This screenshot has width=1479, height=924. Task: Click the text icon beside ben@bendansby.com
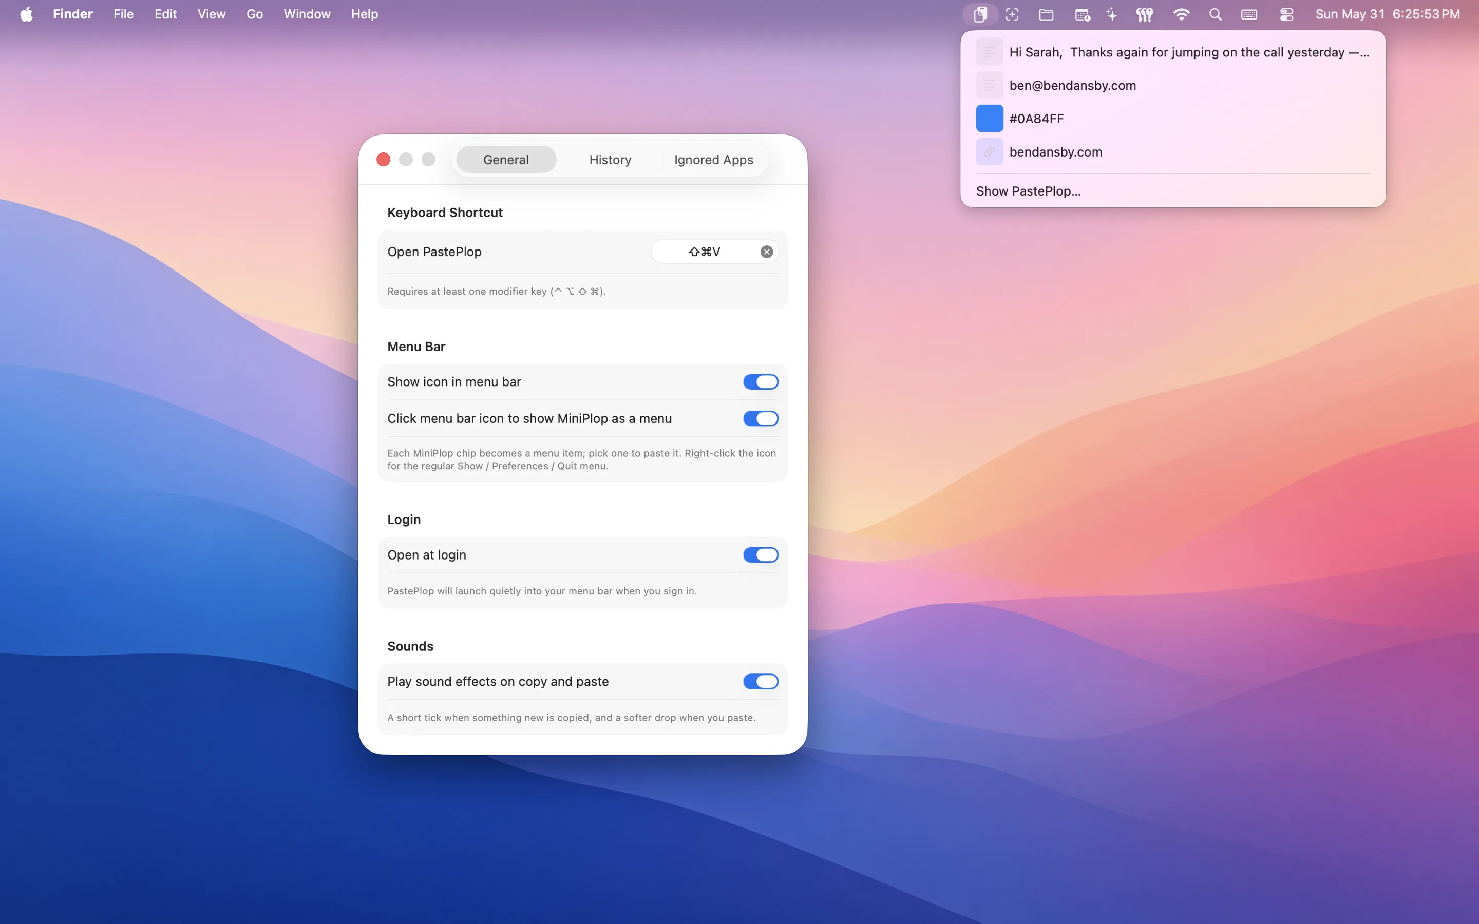[989, 85]
